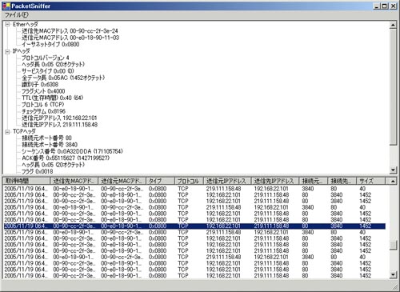This screenshot has width=400, height=292.
Task: Sort by サイズ column header
Action: point(371,181)
